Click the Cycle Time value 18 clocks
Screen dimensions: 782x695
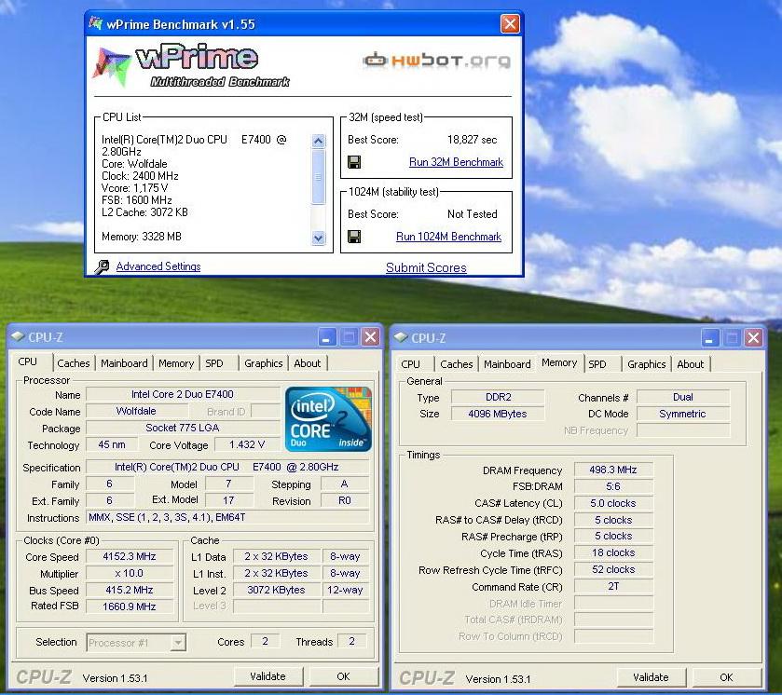tap(613, 552)
